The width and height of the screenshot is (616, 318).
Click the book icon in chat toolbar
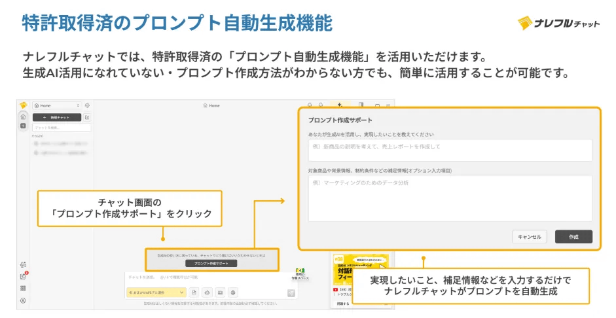point(221,292)
